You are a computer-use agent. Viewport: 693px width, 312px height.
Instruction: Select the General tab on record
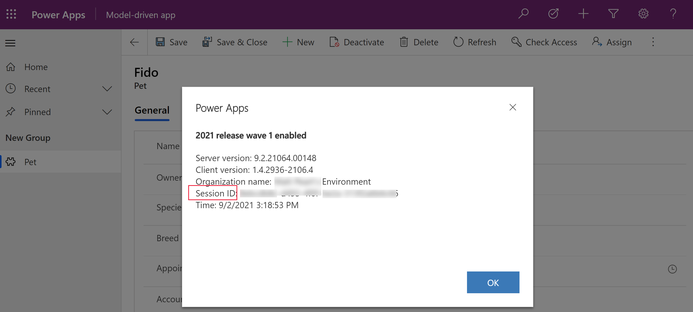(151, 110)
